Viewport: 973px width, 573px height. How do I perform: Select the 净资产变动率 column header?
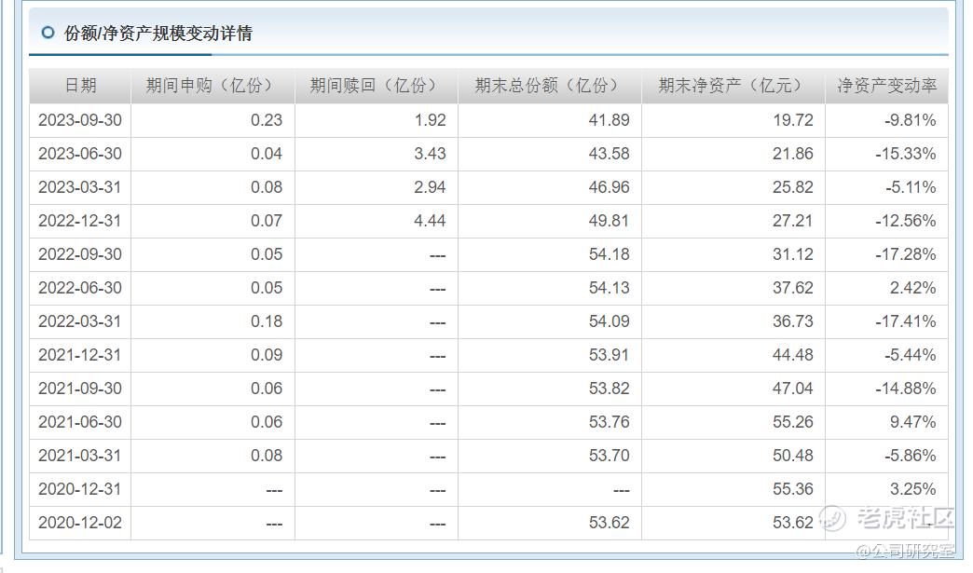[x=886, y=86]
